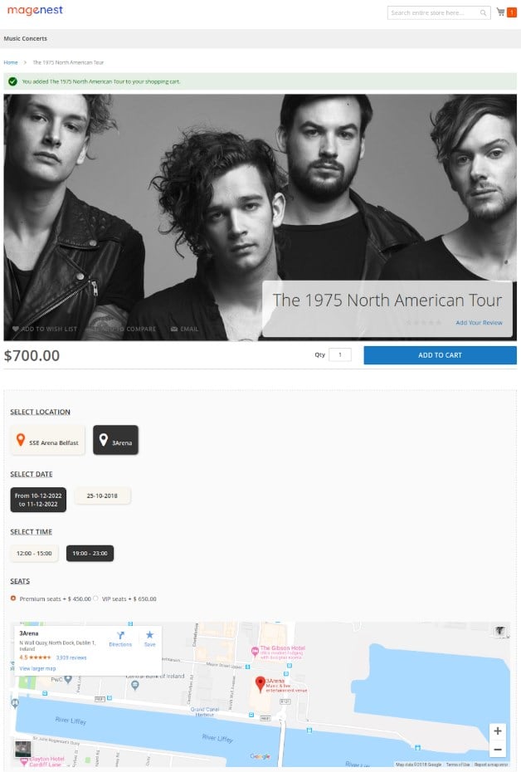Focus the Qty input field

[340, 354]
